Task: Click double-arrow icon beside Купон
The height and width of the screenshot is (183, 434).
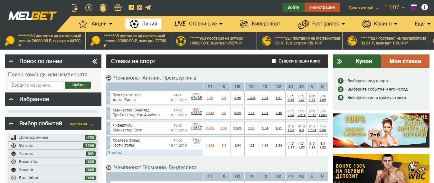Action: pyautogui.click(x=340, y=61)
